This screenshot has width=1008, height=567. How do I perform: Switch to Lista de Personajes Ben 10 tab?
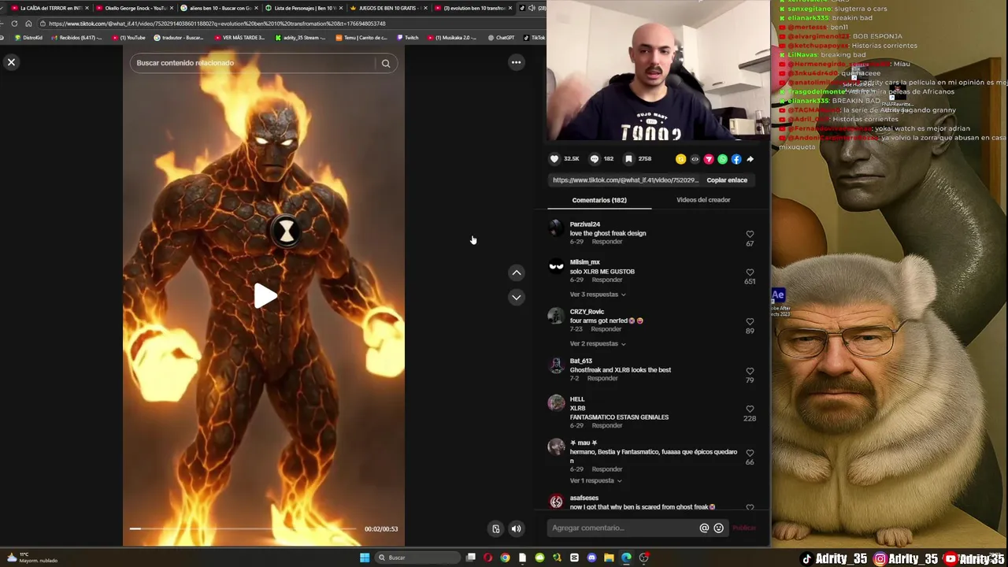[303, 8]
